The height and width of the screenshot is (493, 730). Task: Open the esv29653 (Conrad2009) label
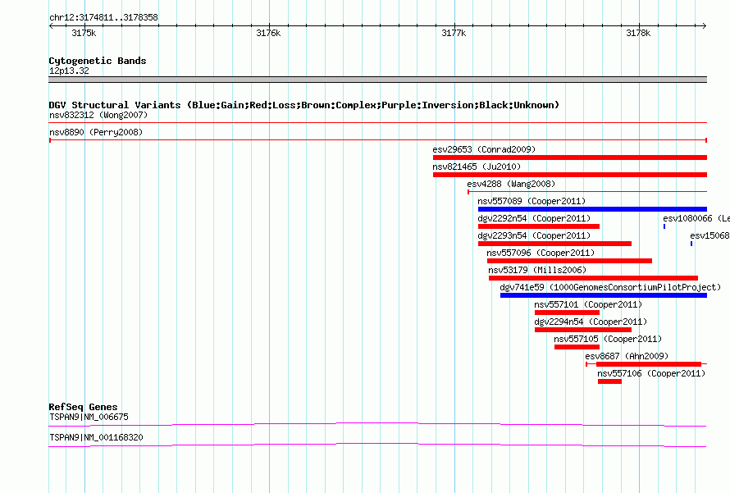(484, 149)
